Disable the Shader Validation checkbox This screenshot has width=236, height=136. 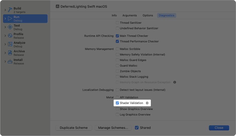[x=117, y=103]
